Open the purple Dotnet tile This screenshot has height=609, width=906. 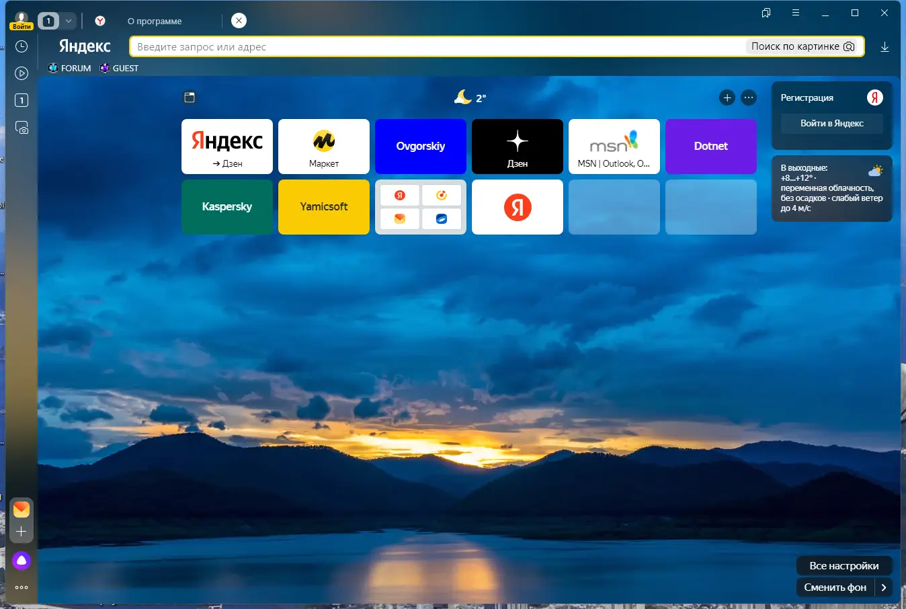[711, 147]
